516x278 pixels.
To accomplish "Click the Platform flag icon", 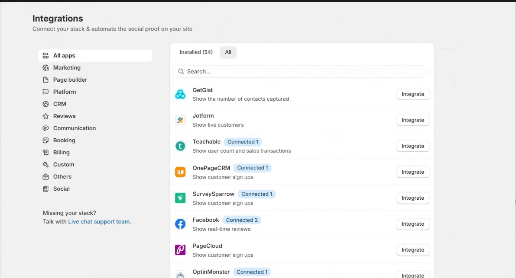I will point(46,92).
